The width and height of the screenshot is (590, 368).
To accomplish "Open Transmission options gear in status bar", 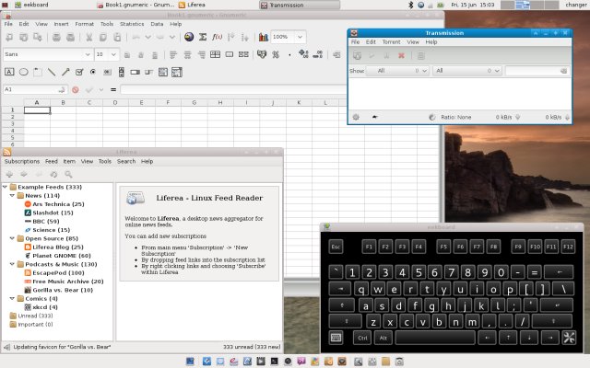I will [x=356, y=117].
